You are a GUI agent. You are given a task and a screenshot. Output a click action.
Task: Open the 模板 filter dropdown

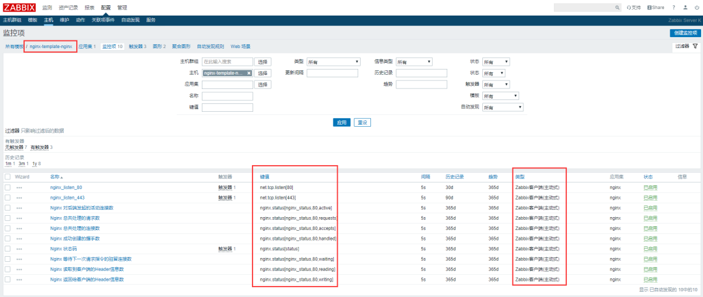[501, 96]
